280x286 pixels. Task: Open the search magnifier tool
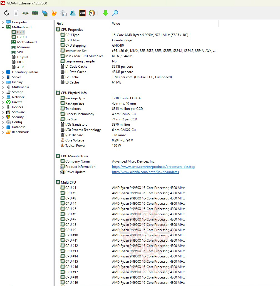(x=115, y=13)
